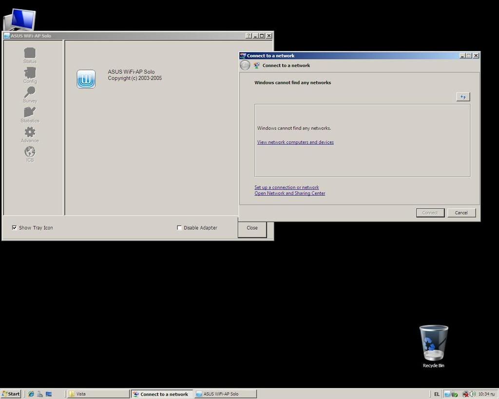Viewport: 499px width, 399px height.
Task: Open the Start menu
Action: (11, 394)
